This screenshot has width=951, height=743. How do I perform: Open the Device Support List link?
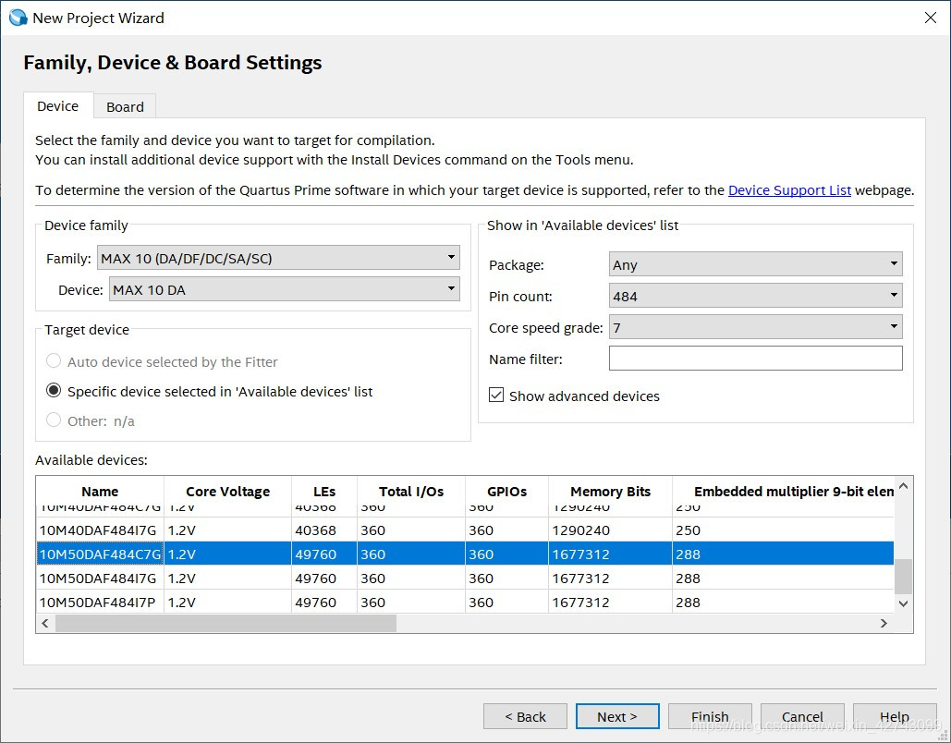(x=789, y=189)
